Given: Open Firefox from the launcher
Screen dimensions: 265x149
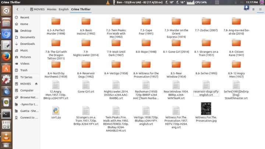Looking at the screenshot, I should tap(6, 57).
